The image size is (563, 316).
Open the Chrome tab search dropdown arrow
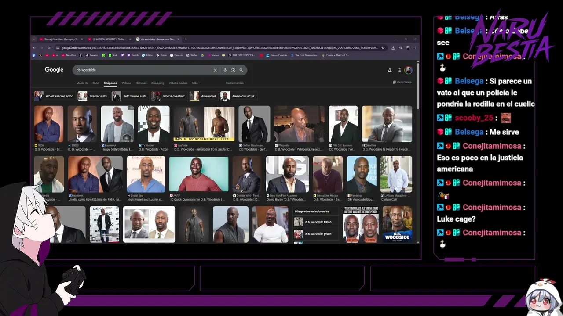tap(34, 39)
